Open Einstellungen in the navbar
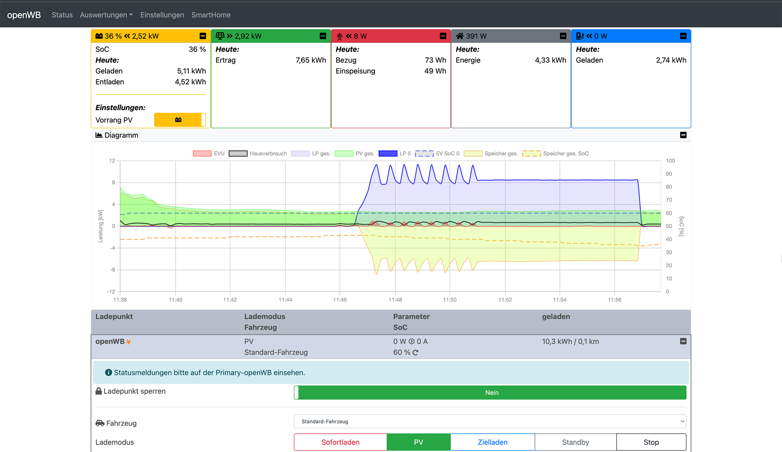782x452 pixels. pyautogui.click(x=162, y=15)
